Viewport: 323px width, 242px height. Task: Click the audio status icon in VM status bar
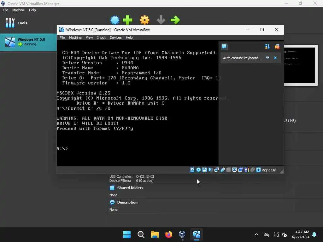coord(210,170)
